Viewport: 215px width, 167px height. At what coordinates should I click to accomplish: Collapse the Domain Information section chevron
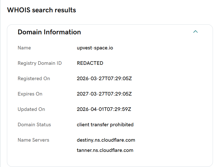pyautogui.click(x=196, y=32)
